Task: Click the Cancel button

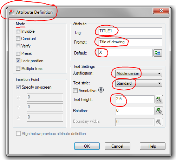Action: (x=117, y=146)
